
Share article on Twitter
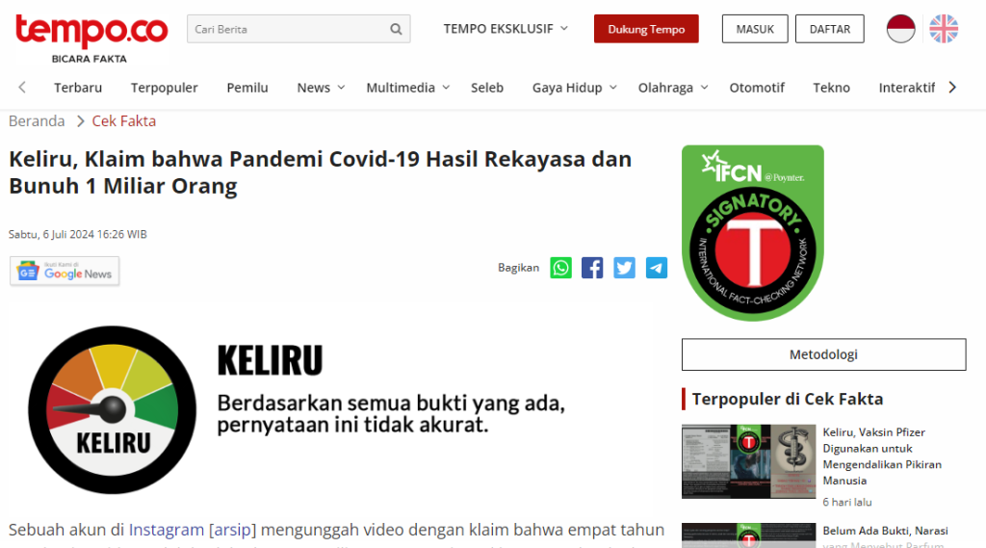[624, 268]
